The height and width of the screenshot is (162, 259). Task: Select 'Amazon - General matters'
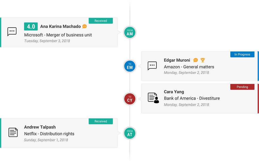click(189, 67)
